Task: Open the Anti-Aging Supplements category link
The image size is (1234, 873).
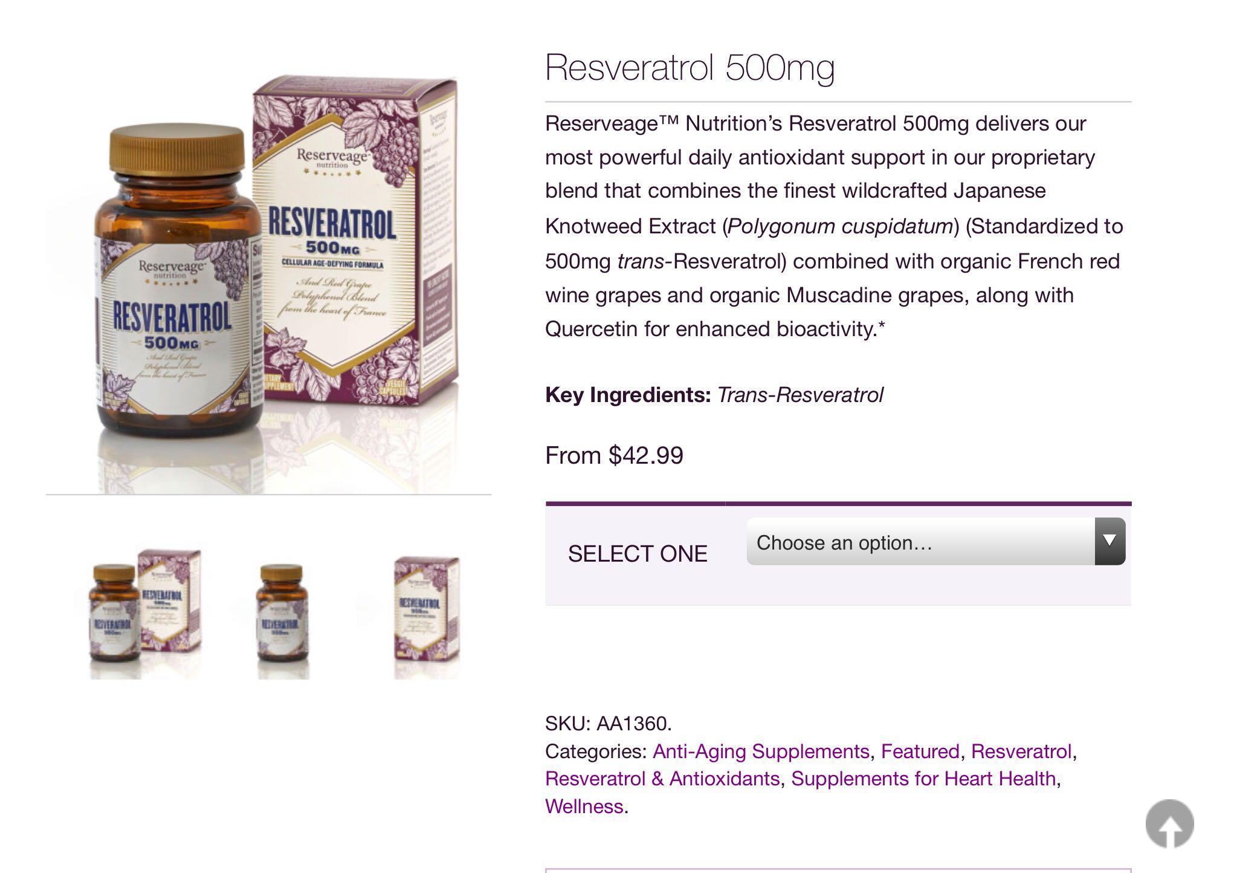Action: point(761,751)
